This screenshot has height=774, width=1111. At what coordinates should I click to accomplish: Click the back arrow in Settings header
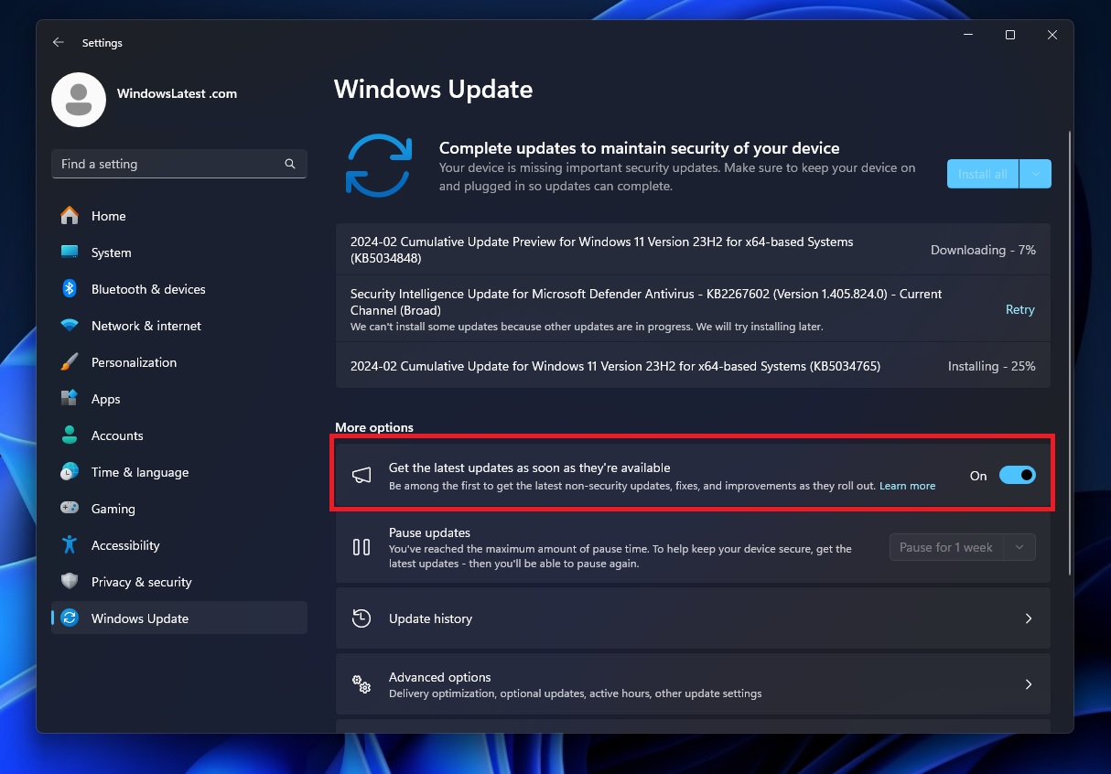point(59,42)
